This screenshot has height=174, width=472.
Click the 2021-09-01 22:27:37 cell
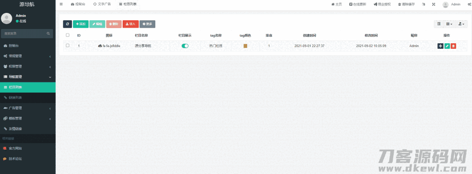[309, 46]
